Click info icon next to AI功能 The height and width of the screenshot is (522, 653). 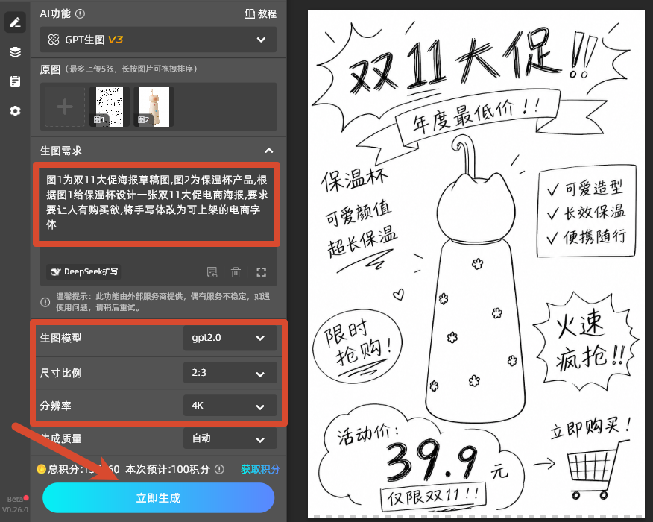coord(80,13)
